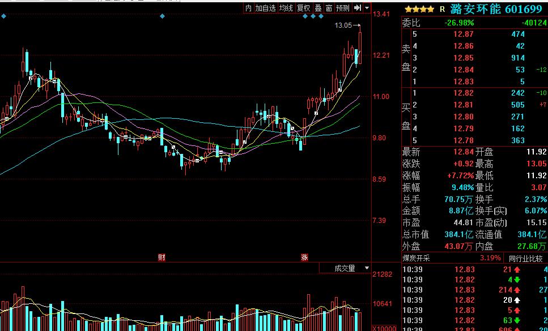Click the X10000 volume unit label

click(384, 329)
